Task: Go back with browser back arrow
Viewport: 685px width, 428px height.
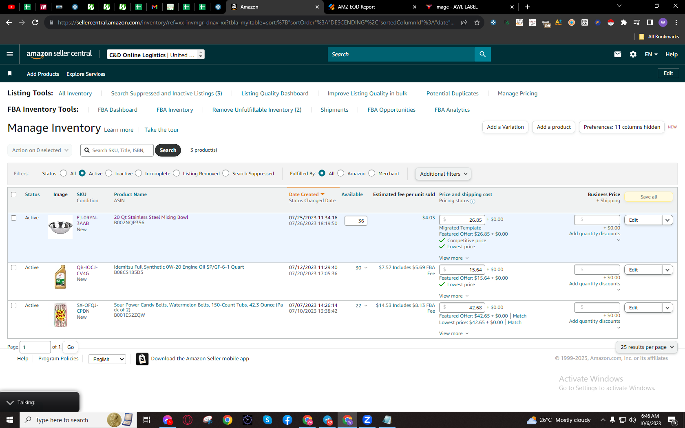Action: (x=9, y=22)
